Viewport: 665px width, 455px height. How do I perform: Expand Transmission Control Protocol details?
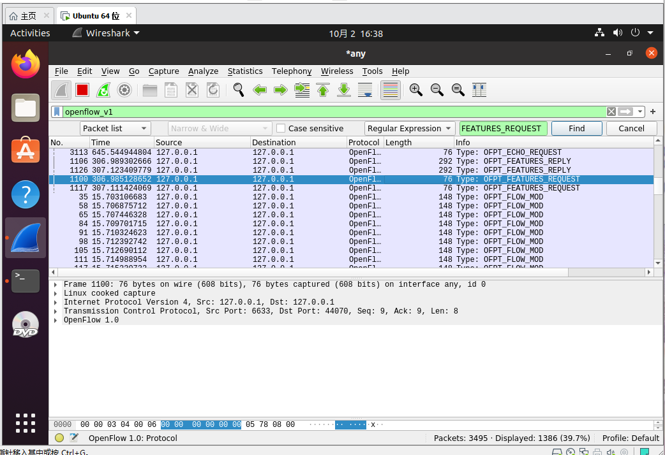(x=56, y=312)
